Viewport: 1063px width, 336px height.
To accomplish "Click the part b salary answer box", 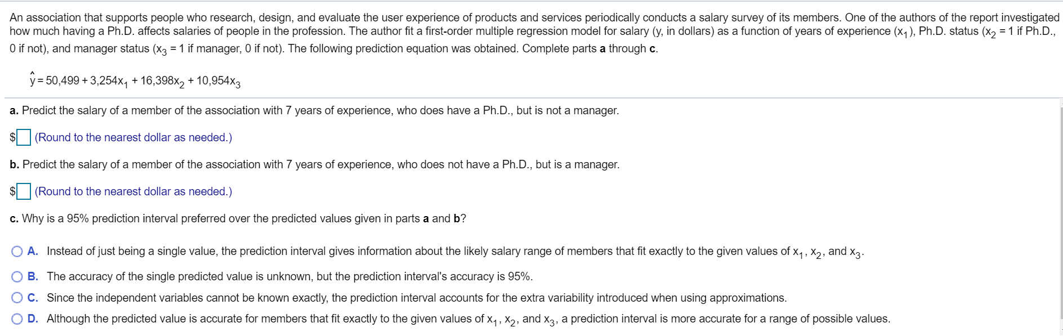I will tap(24, 191).
